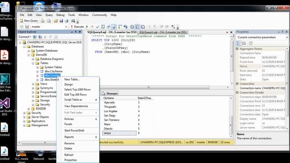
Task: Expand the dbo.CityName table node
Action: click(x=37, y=72)
